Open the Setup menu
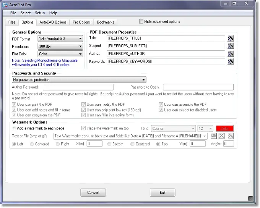Image resolution: width=260 pixels, height=208 pixels. coord(40,13)
